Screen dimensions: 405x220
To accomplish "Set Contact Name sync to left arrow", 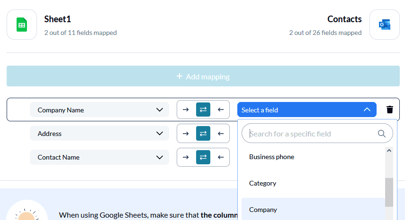I will click(221, 157).
